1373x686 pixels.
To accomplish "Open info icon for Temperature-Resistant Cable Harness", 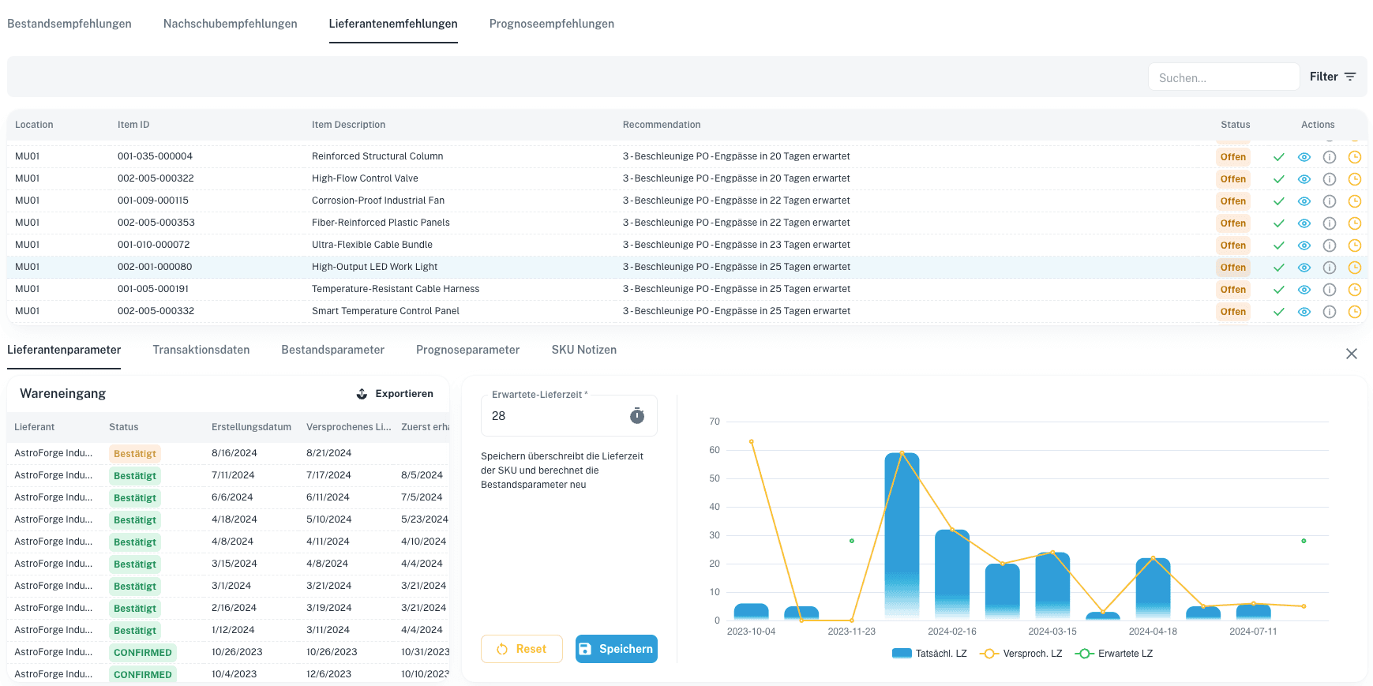I will (1329, 290).
